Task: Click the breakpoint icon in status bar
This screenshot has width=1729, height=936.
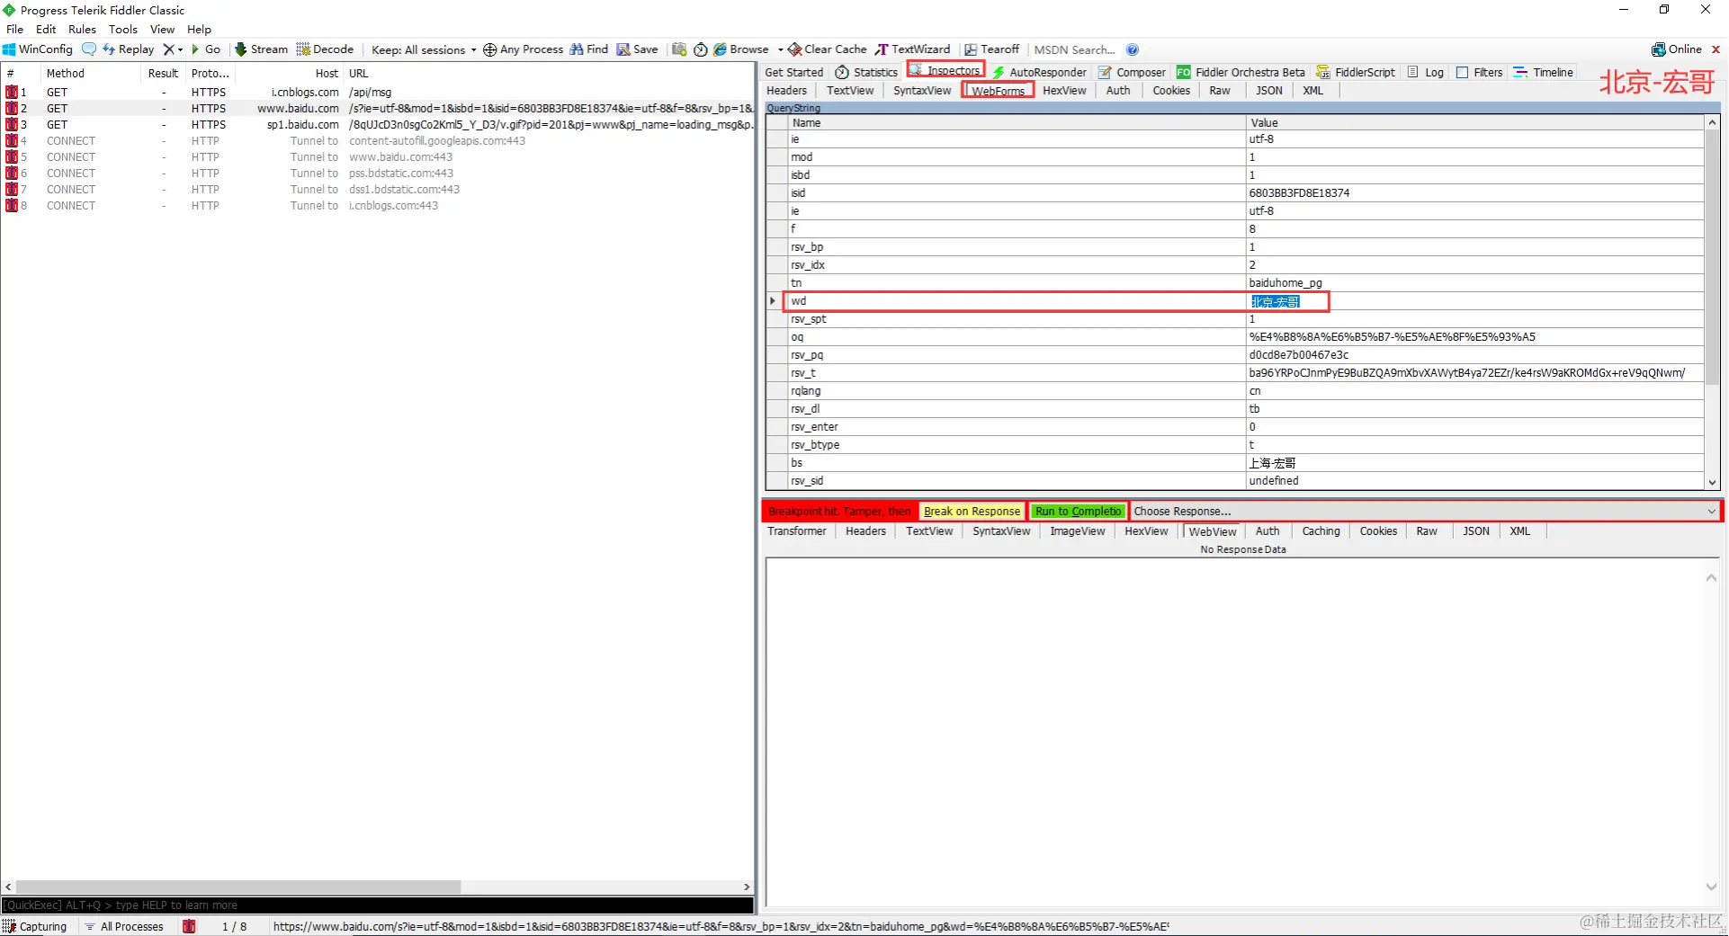Action: point(189,926)
